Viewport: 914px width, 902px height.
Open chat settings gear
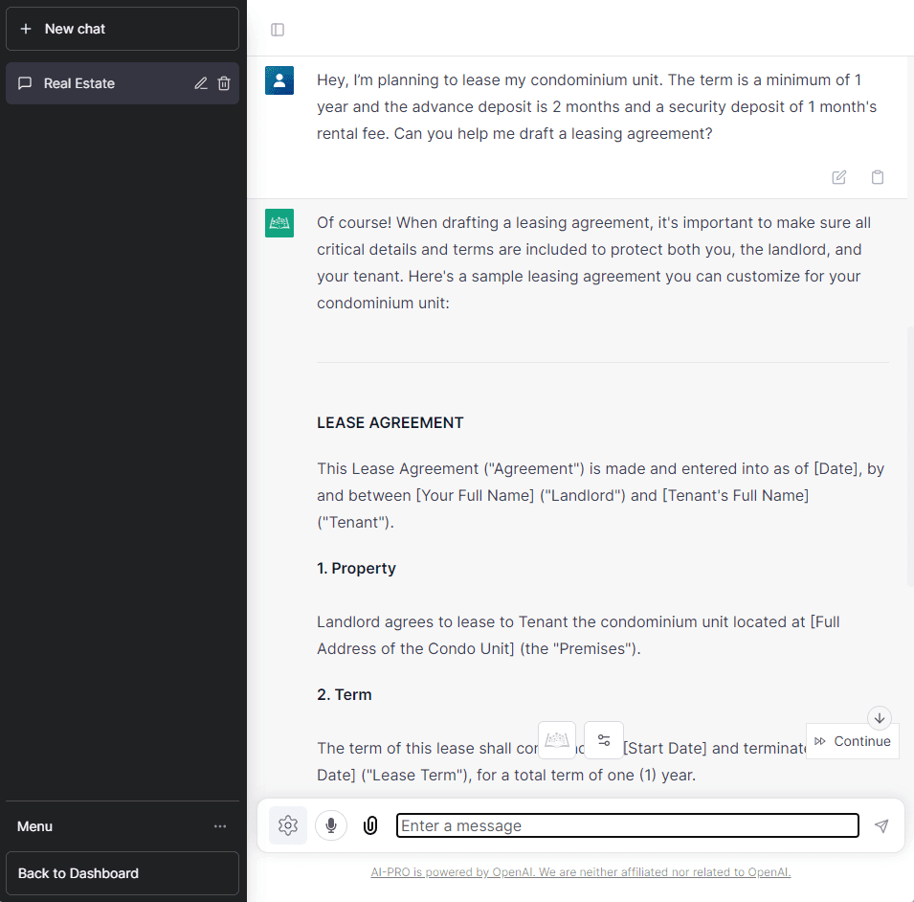(288, 825)
